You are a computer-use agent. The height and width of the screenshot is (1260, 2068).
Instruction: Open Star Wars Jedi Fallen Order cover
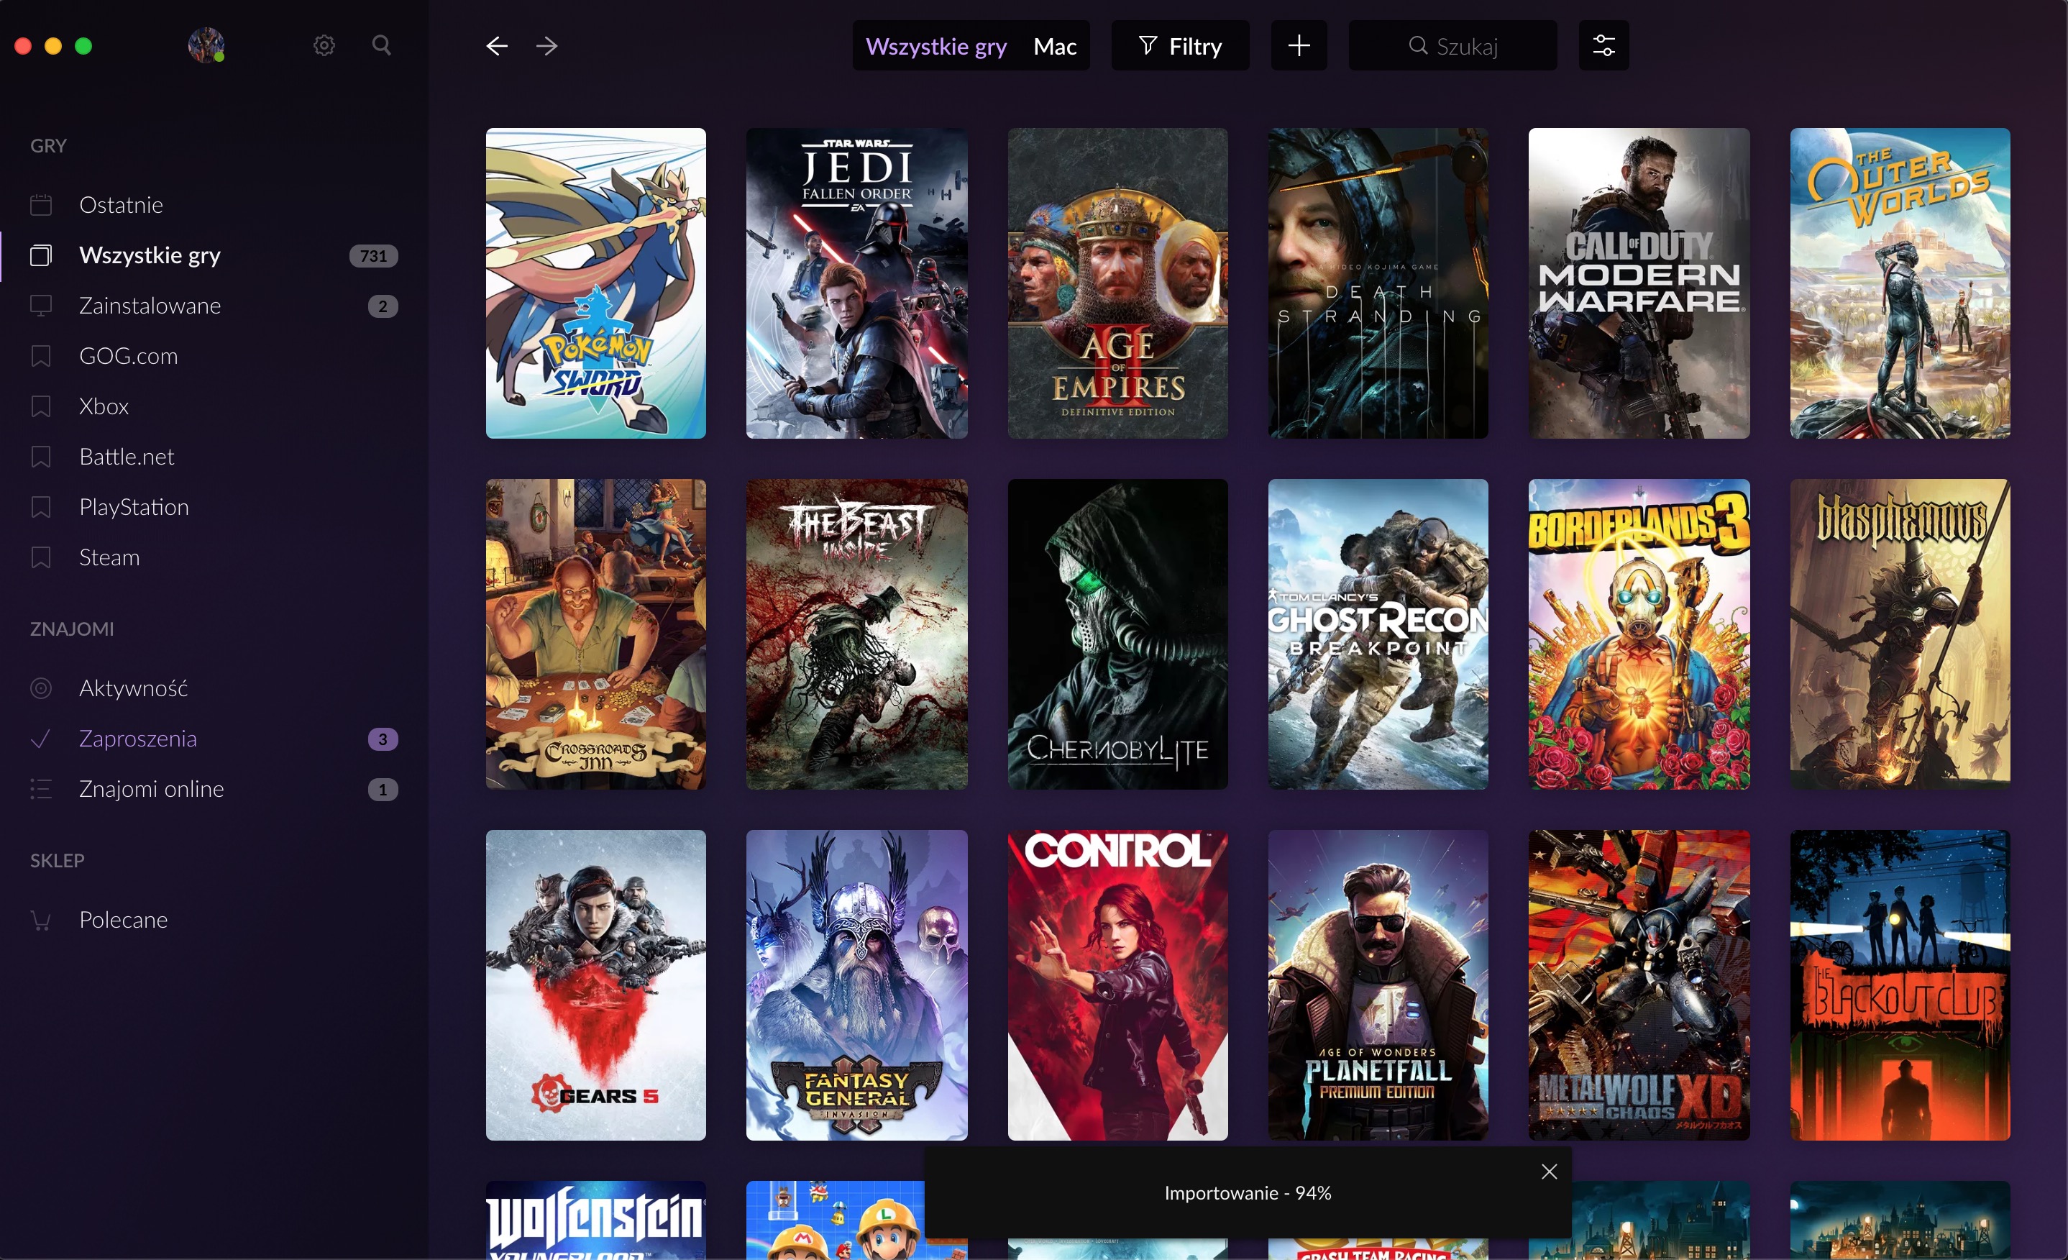coord(856,283)
